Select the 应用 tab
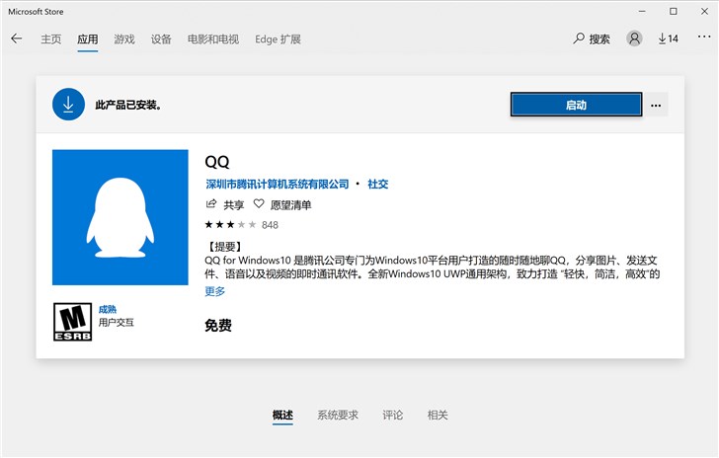Viewport: 719px width, 458px height. (x=87, y=39)
